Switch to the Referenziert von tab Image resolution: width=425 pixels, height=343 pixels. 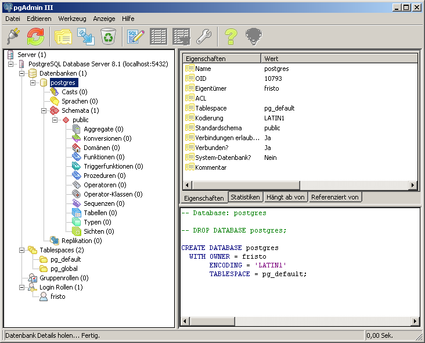(335, 197)
